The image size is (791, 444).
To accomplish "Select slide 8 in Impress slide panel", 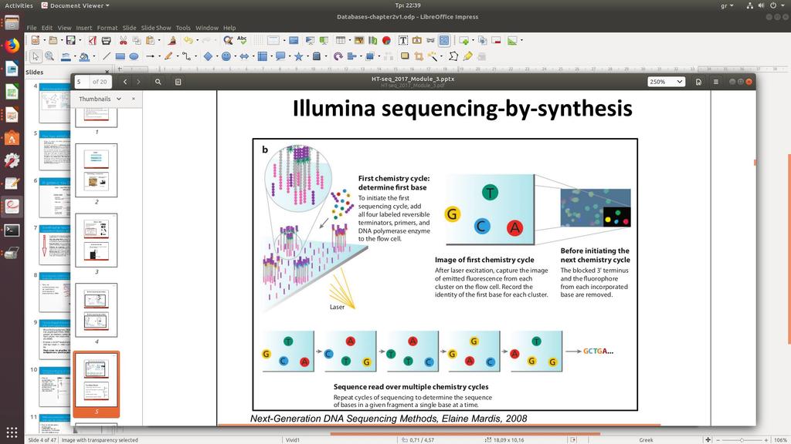I will (55, 292).
